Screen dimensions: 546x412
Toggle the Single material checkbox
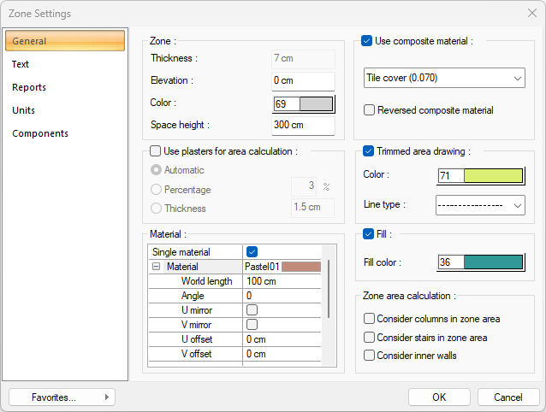[252, 252]
